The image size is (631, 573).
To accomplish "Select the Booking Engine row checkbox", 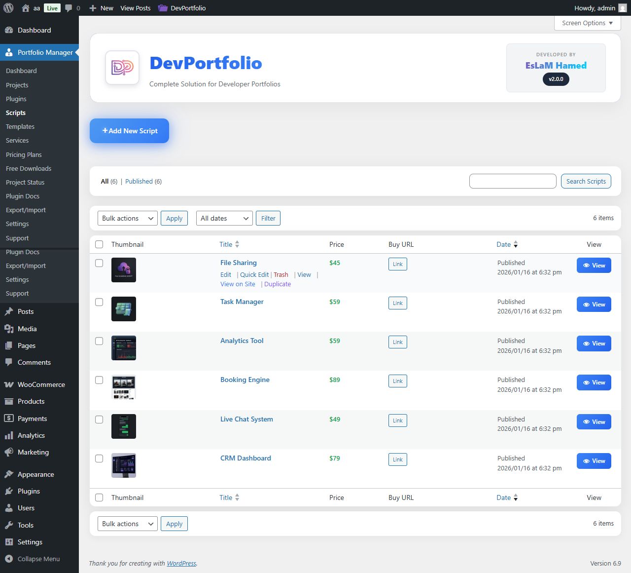I will tap(99, 380).
